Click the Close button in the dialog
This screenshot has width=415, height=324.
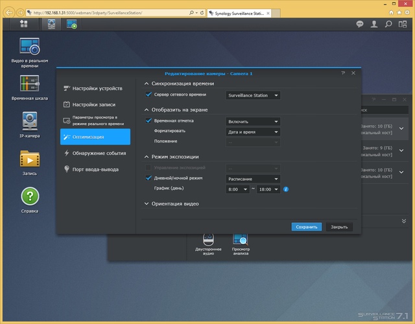pos(339,227)
